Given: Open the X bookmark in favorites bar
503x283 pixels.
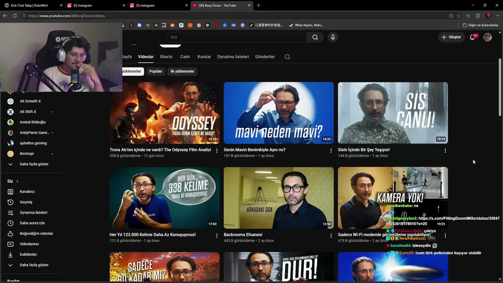Looking at the screenshot, I should [x=131, y=25].
